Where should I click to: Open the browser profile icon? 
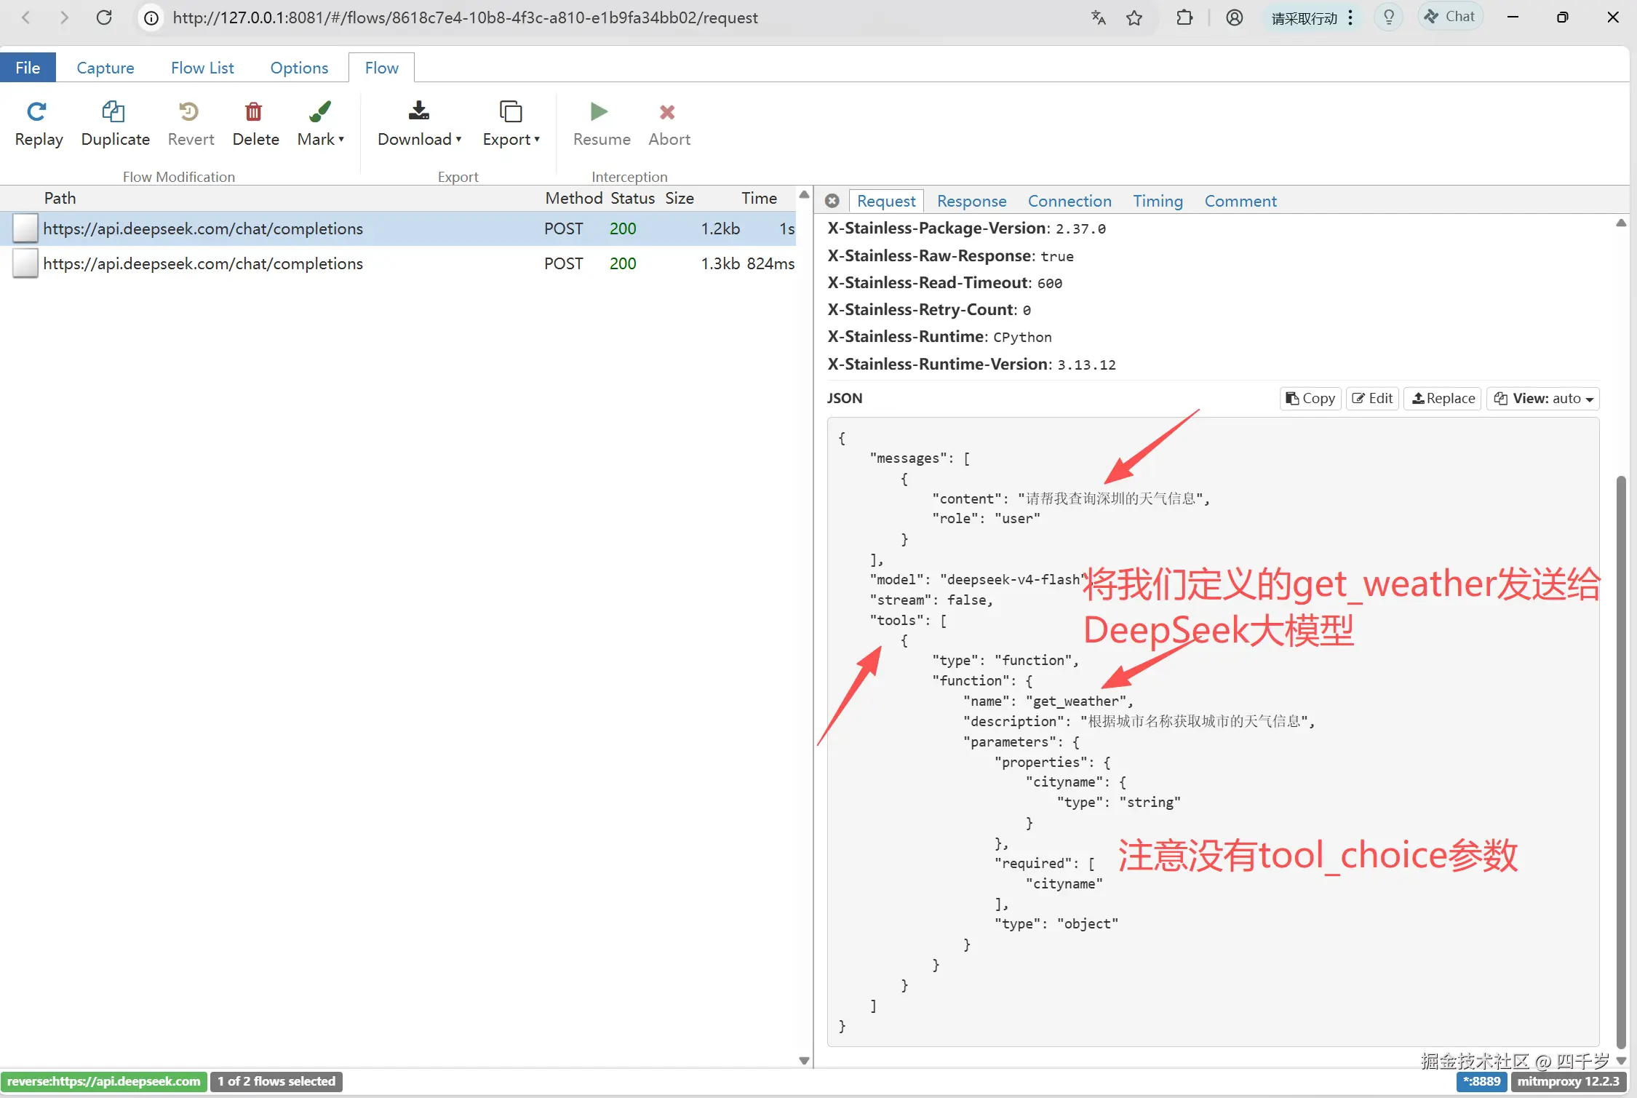coord(1235,17)
